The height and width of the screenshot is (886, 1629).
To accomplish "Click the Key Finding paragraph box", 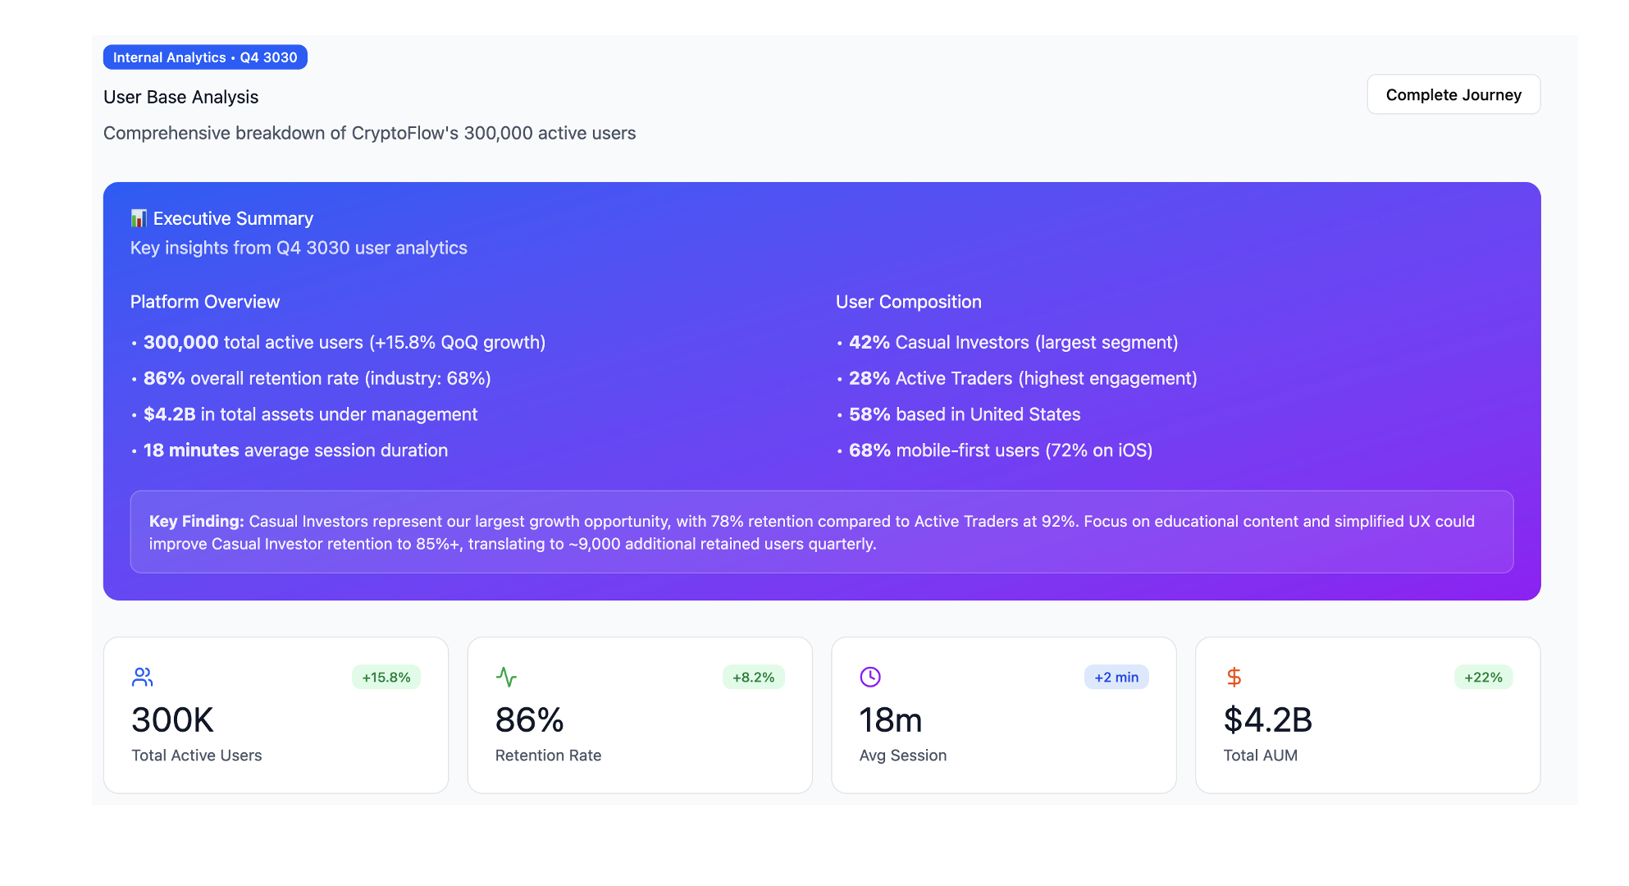I will (x=822, y=532).
